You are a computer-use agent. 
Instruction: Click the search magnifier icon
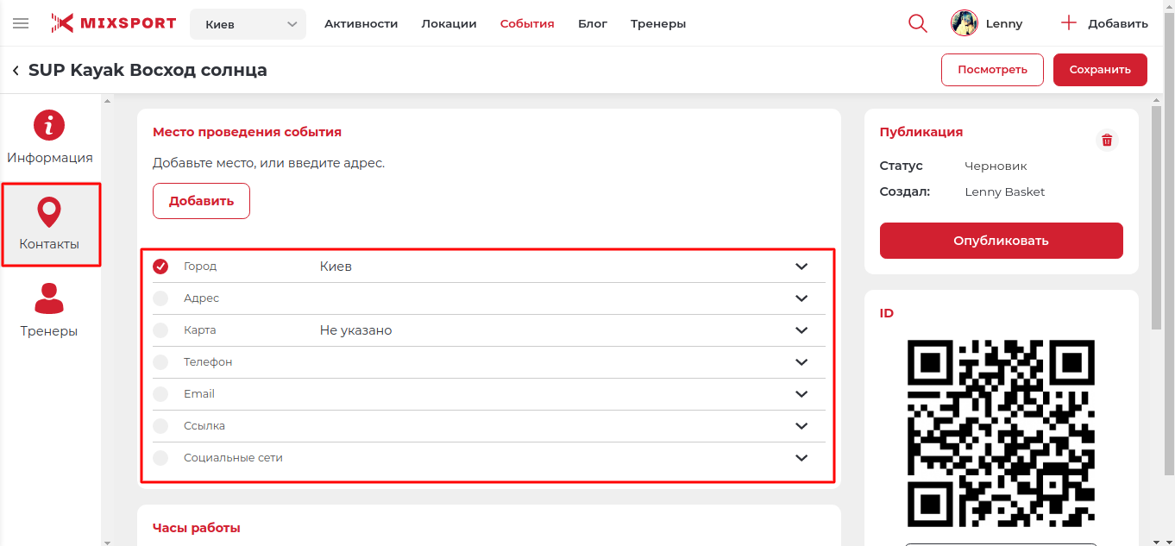[918, 23]
